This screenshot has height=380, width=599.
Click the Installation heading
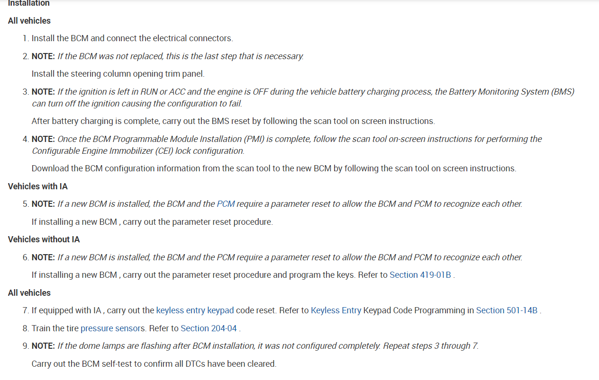[28, 3]
